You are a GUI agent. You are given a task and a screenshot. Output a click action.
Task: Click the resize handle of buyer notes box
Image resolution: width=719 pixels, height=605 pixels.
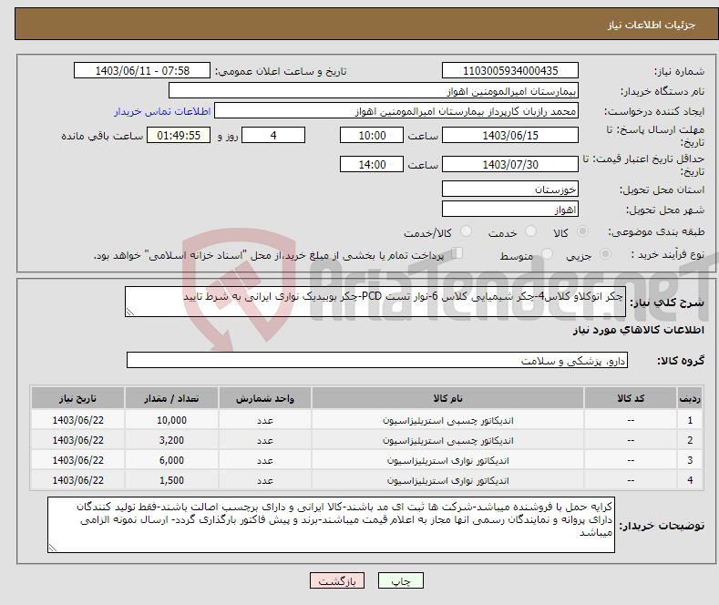tap(53, 548)
